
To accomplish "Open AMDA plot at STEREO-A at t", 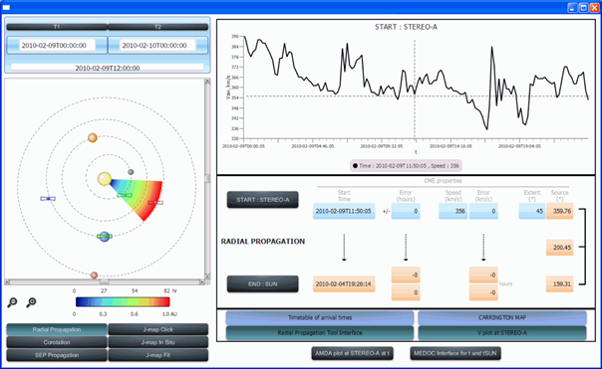I will (353, 353).
